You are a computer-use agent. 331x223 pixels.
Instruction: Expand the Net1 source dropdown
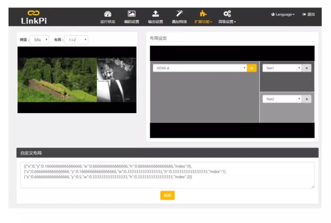[x=282, y=68]
